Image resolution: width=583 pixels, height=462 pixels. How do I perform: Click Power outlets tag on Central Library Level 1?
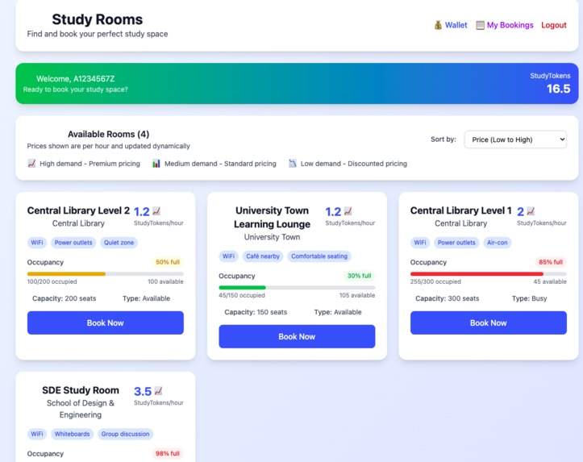click(456, 243)
